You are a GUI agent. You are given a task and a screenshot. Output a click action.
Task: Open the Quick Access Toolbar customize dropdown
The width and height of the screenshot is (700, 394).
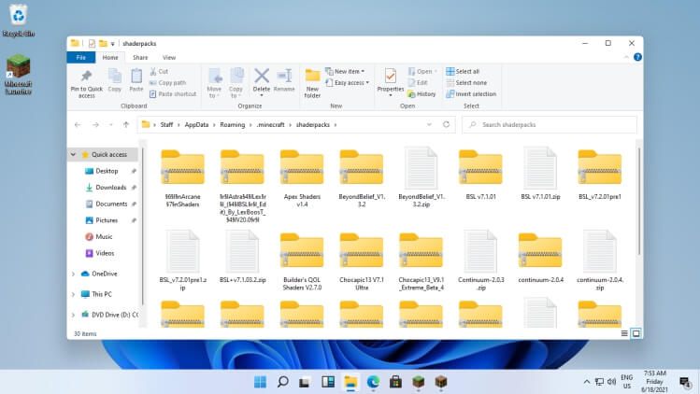pos(112,43)
